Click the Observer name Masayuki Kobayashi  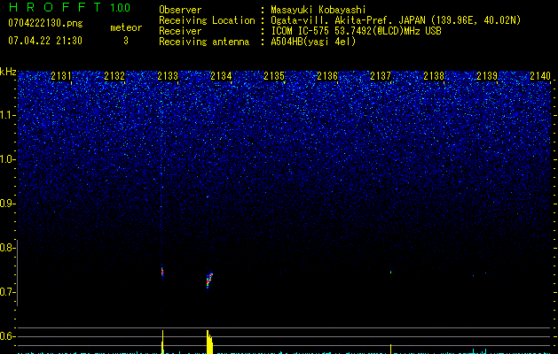click(x=318, y=10)
